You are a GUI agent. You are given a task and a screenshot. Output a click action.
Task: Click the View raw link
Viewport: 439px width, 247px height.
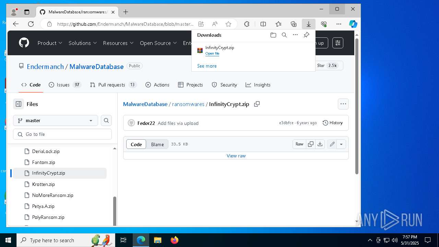click(x=236, y=156)
